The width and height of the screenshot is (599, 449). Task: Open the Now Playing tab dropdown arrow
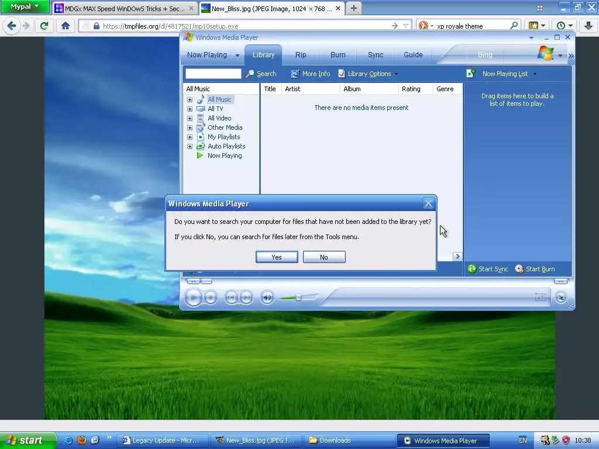[237, 56]
